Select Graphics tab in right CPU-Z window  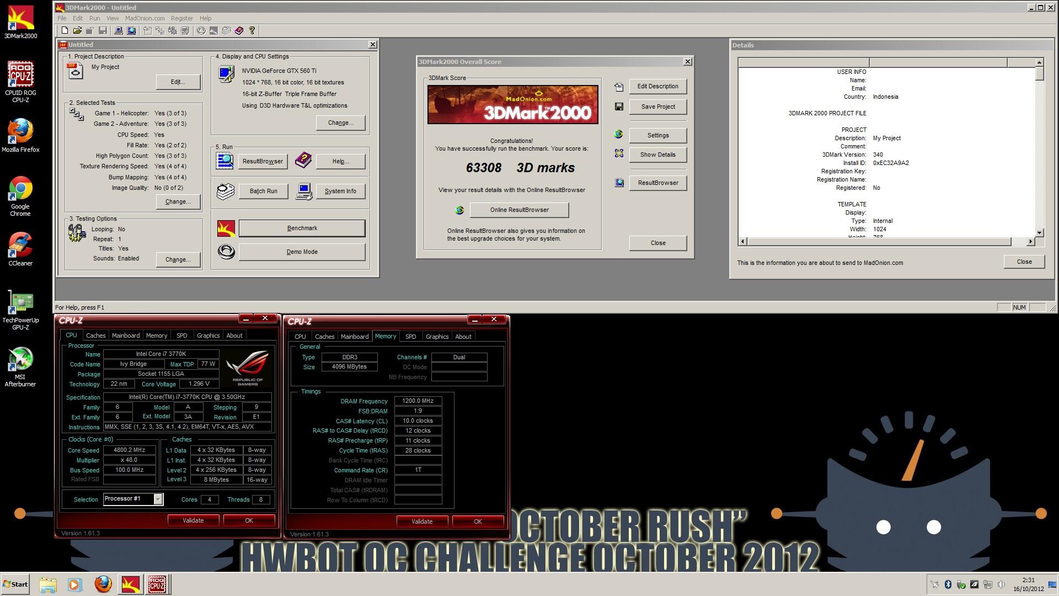click(x=437, y=336)
